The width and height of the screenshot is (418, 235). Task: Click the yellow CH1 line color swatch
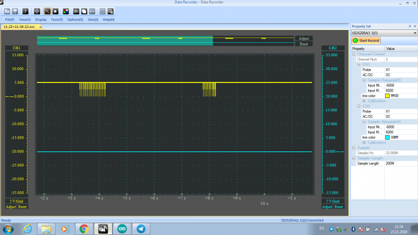click(387, 96)
